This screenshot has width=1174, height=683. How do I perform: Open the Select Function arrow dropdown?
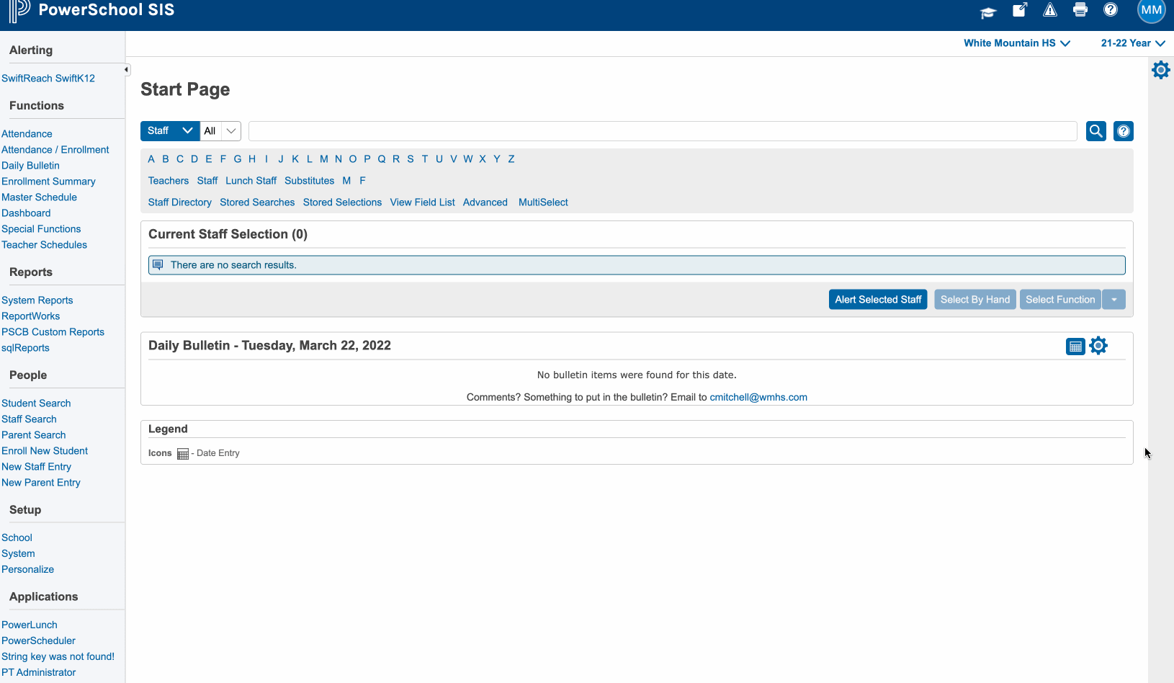point(1114,300)
